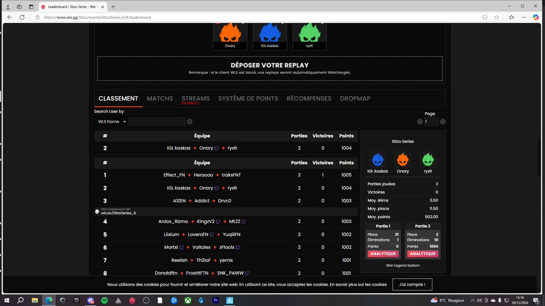The image size is (545, 306).
Task: Open the Windows Start menu
Action: [7, 300]
